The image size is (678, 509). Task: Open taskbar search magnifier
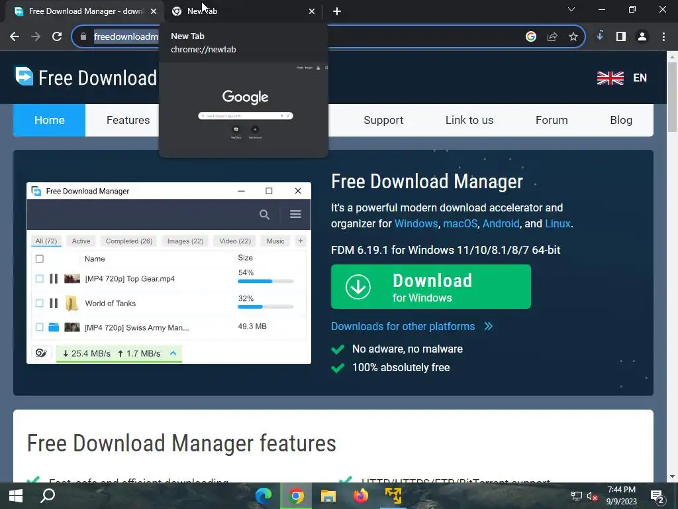(x=48, y=496)
